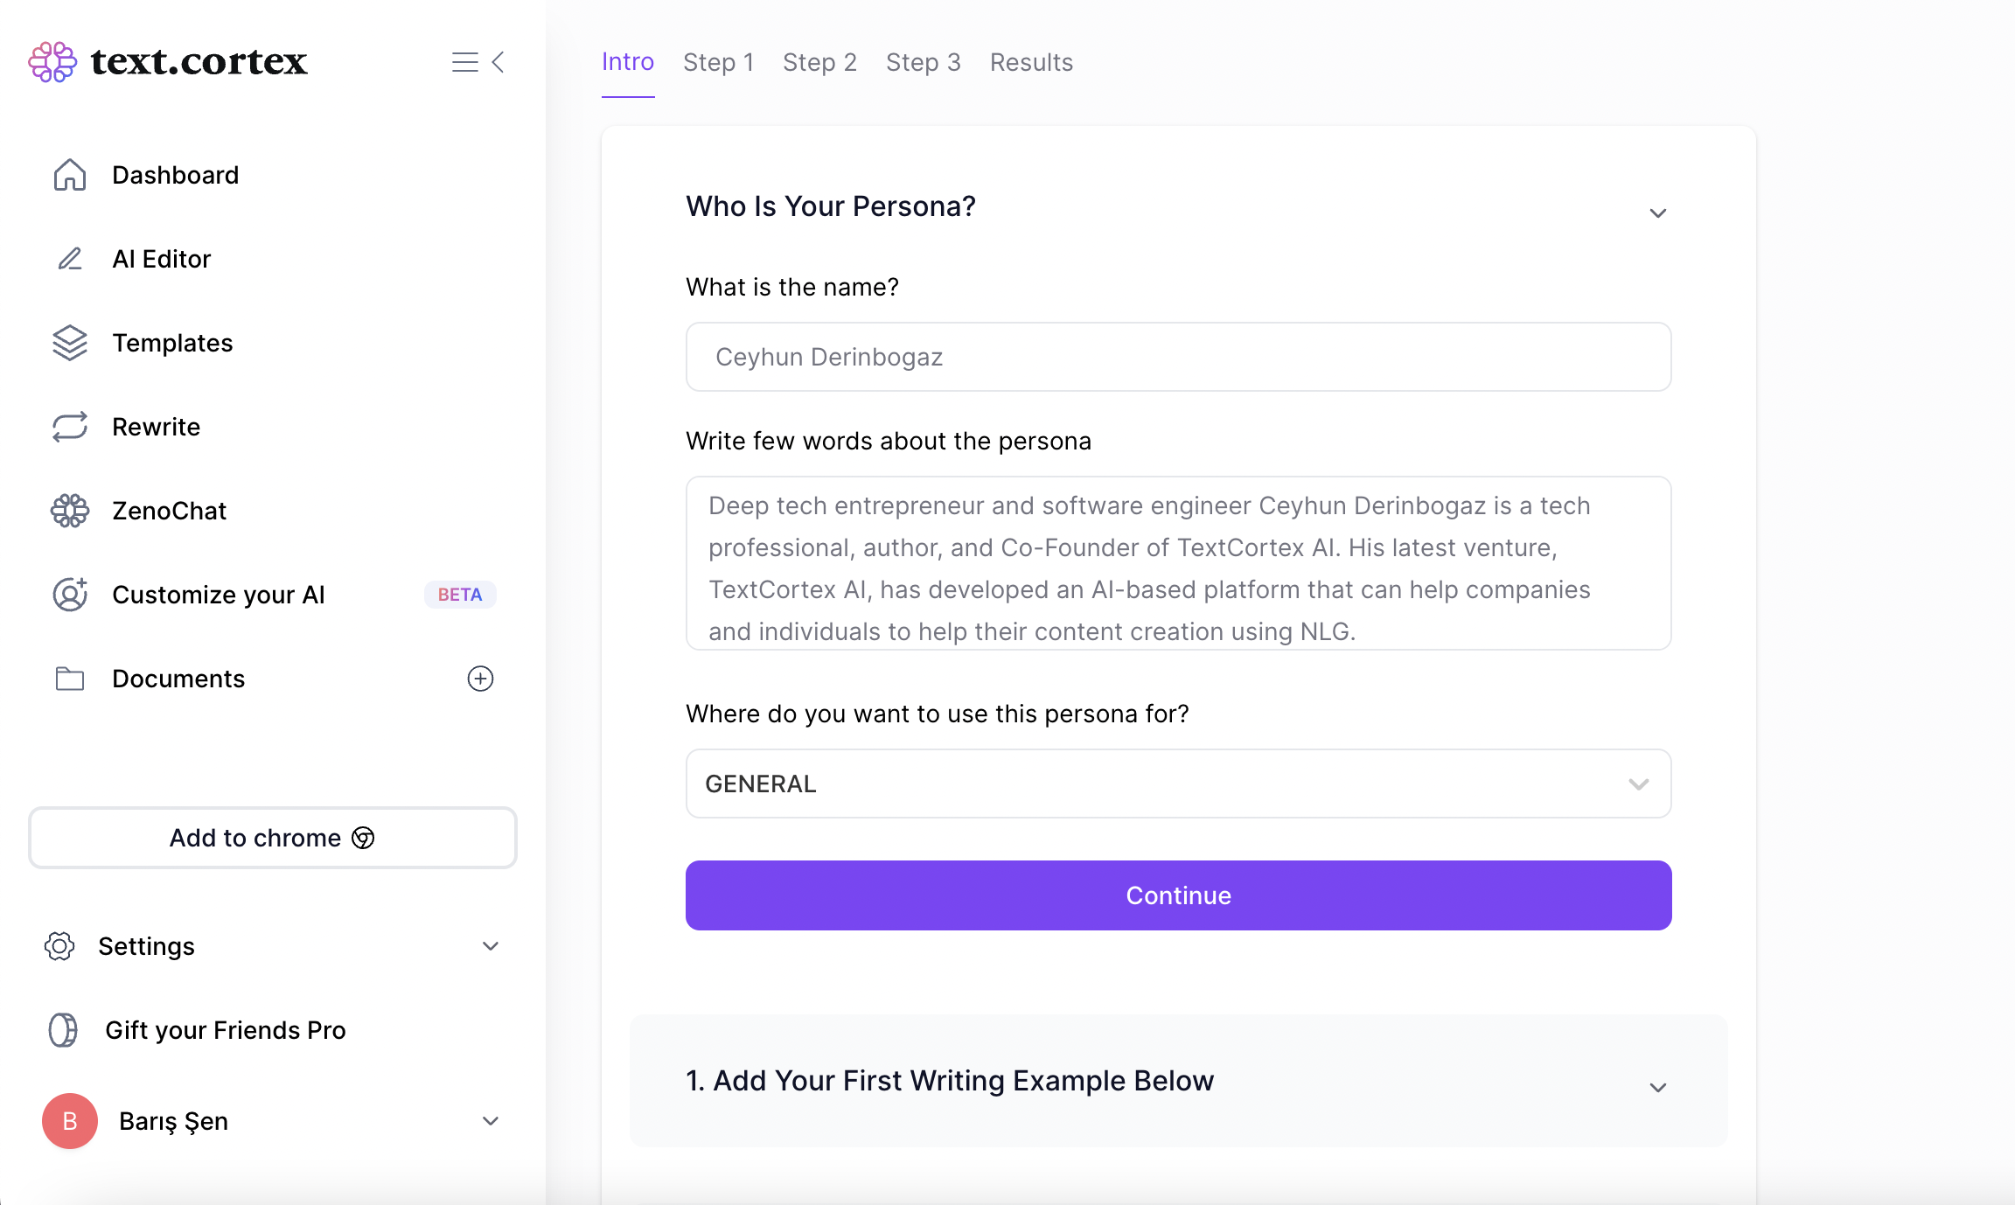
Task: Expand the Settings chevron
Action: point(491,946)
